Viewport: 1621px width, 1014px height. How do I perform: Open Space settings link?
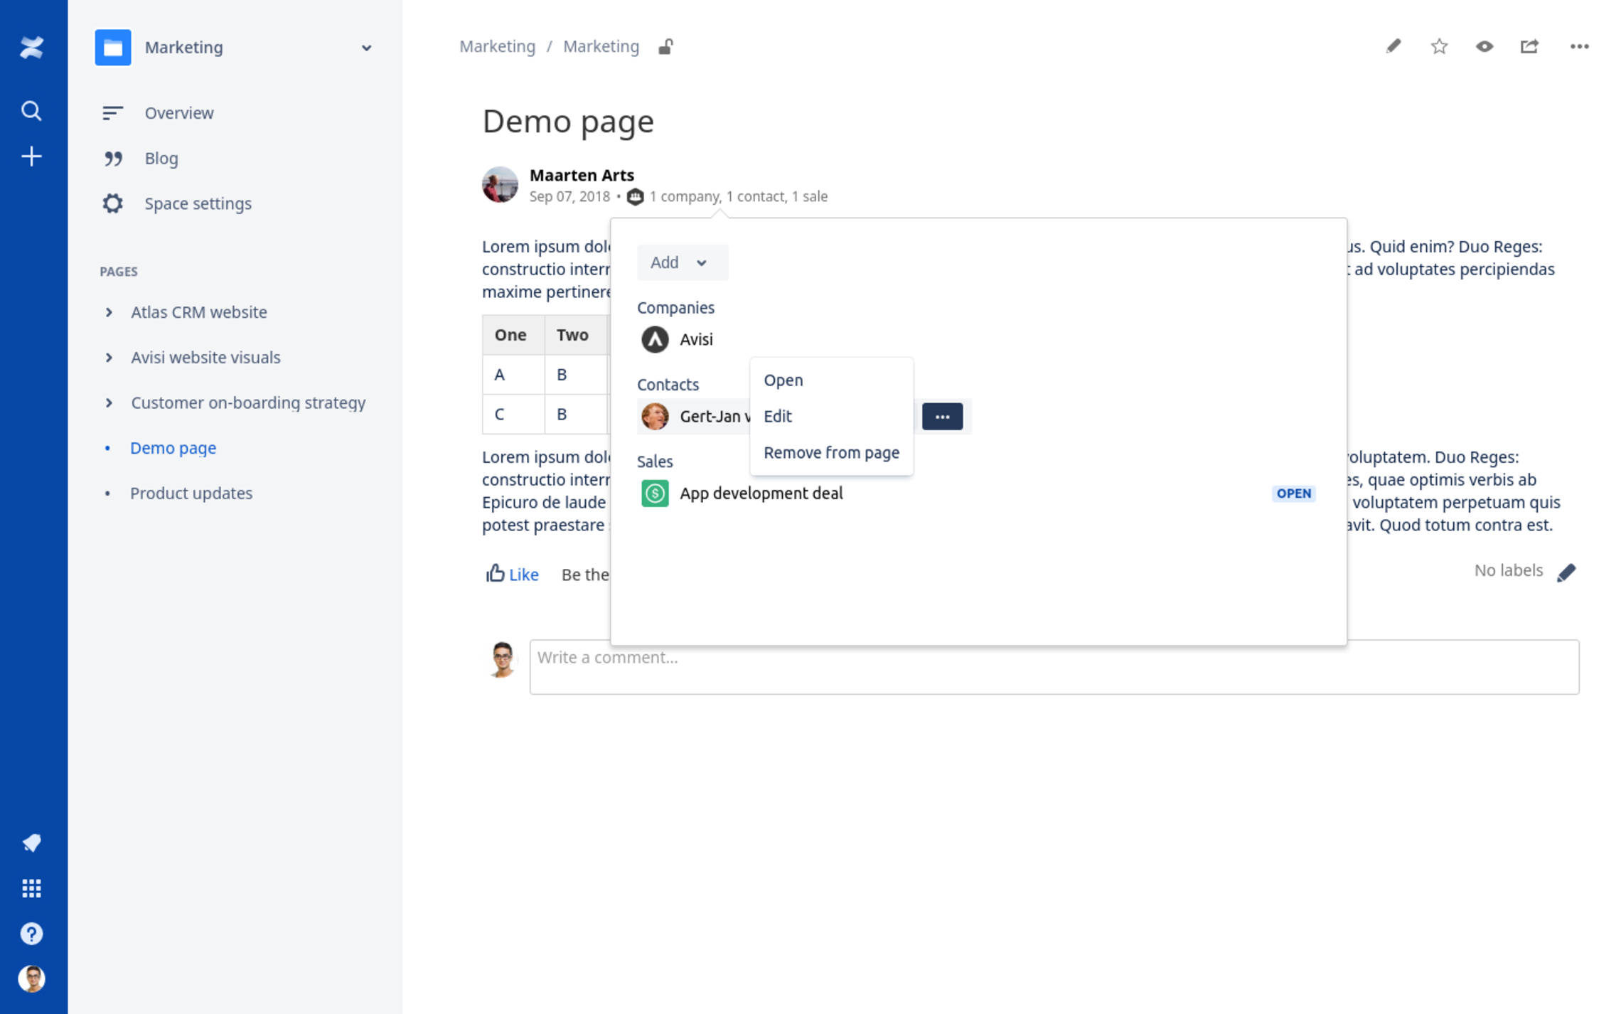(x=198, y=203)
